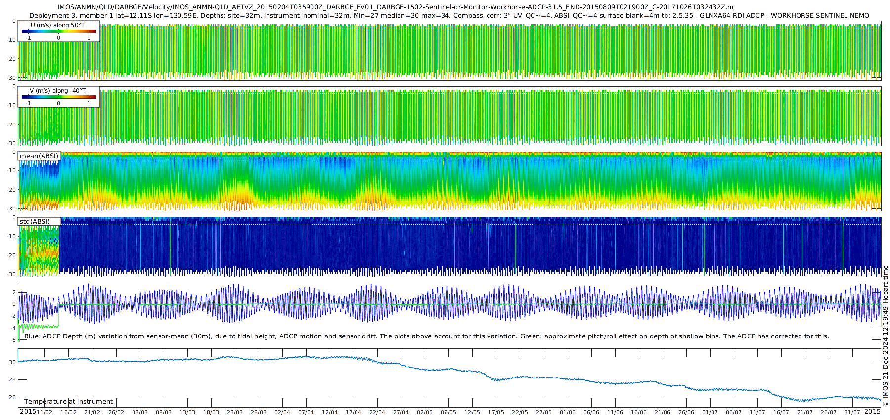This screenshot has width=890, height=420.
Task: Click the 12/04 date tick label
Action: click(x=329, y=412)
